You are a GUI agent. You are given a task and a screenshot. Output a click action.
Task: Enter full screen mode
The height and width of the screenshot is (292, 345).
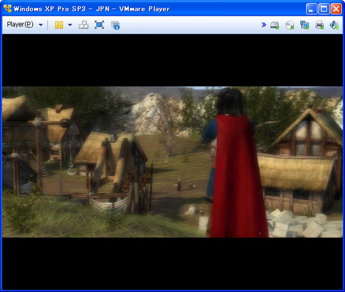click(99, 25)
